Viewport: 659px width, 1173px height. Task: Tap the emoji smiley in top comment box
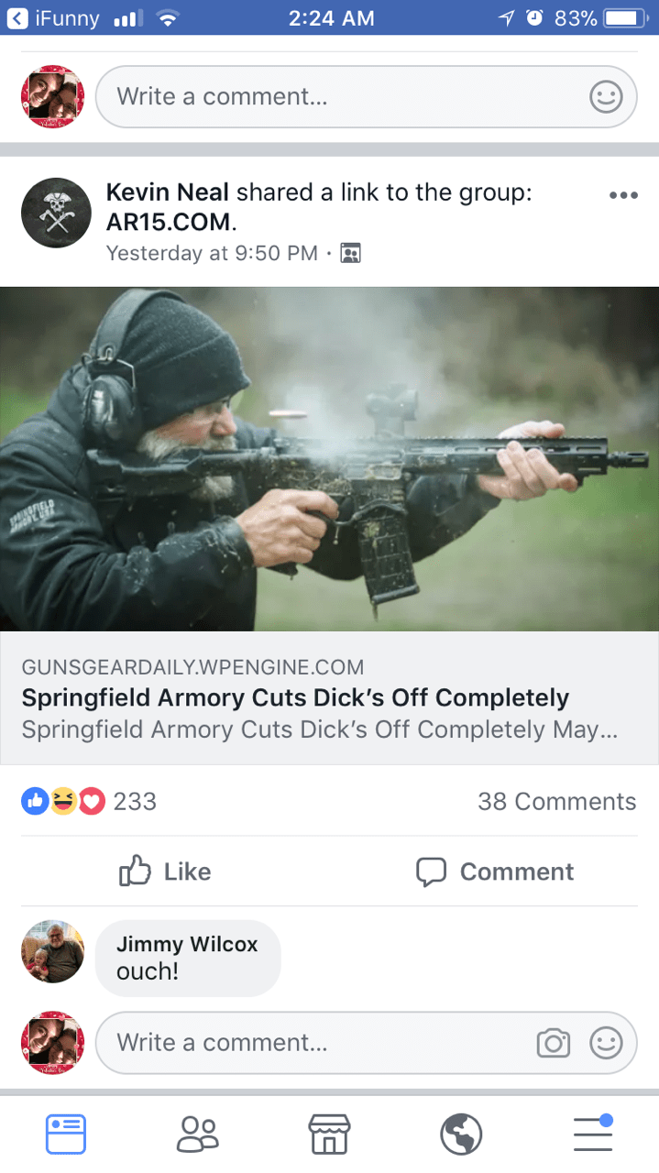tap(606, 96)
